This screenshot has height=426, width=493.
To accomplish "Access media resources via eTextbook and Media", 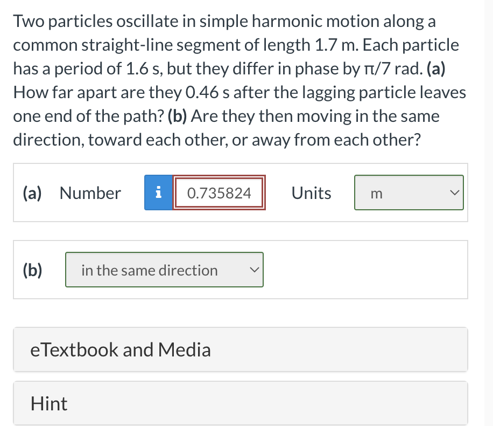I will 240,349.
